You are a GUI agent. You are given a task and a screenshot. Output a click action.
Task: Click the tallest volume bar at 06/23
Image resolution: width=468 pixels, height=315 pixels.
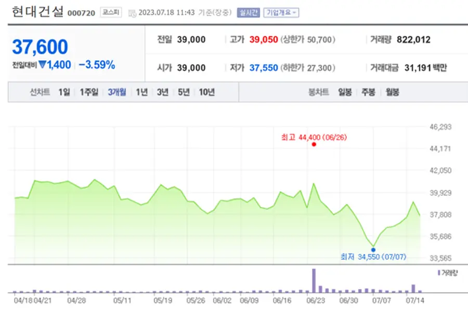click(x=314, y=281)
